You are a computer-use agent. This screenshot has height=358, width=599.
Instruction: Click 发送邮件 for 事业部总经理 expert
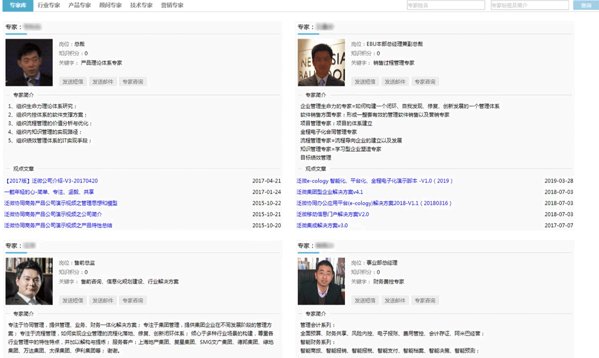(395, 300)
